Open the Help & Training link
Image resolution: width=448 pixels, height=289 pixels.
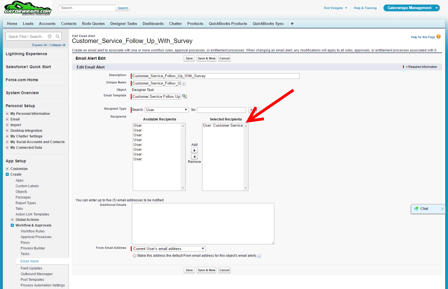click(365, 8)
